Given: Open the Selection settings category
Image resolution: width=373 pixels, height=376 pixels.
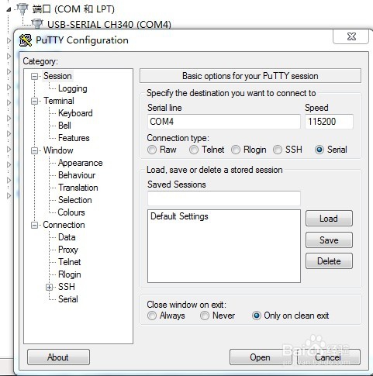Looking at the screenshot, I should click(75, 200).
